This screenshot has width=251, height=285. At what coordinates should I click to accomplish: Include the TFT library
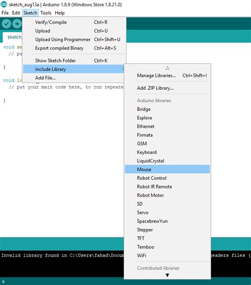pyautogui.click(x=167, y=238)
